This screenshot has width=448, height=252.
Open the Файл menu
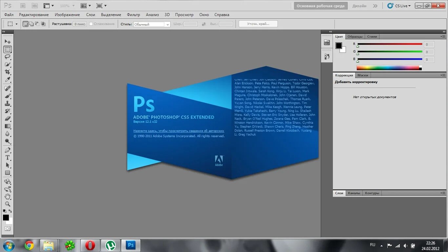(9, 15)
